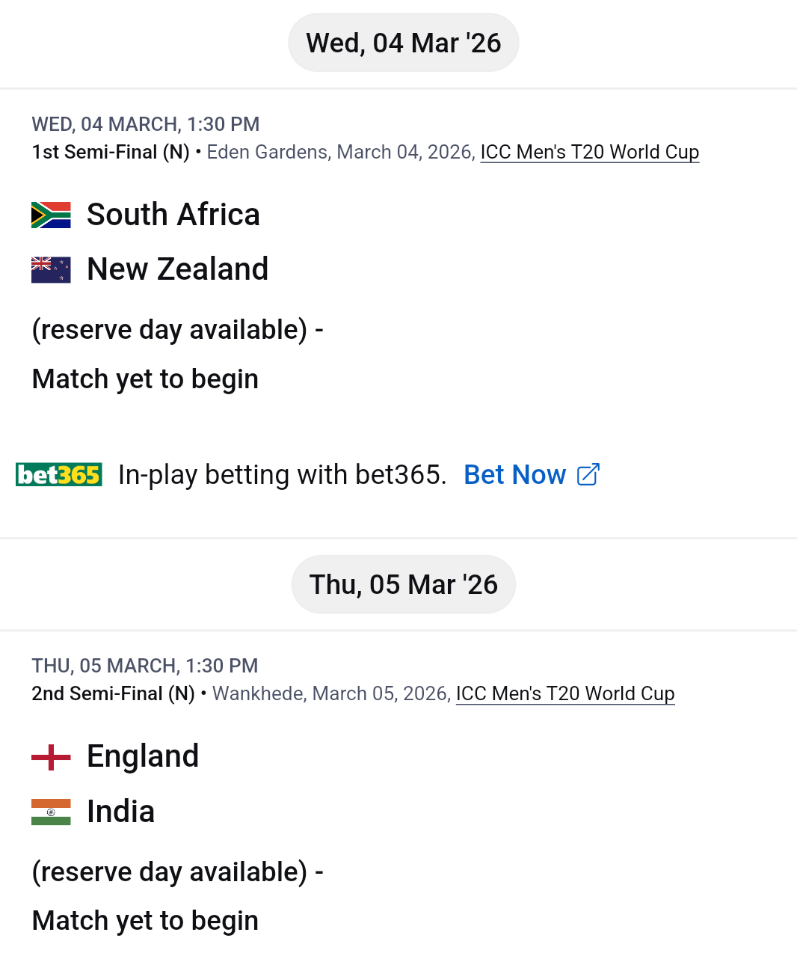
Task: Click the bet365 logo
Action: click(59, 475)
